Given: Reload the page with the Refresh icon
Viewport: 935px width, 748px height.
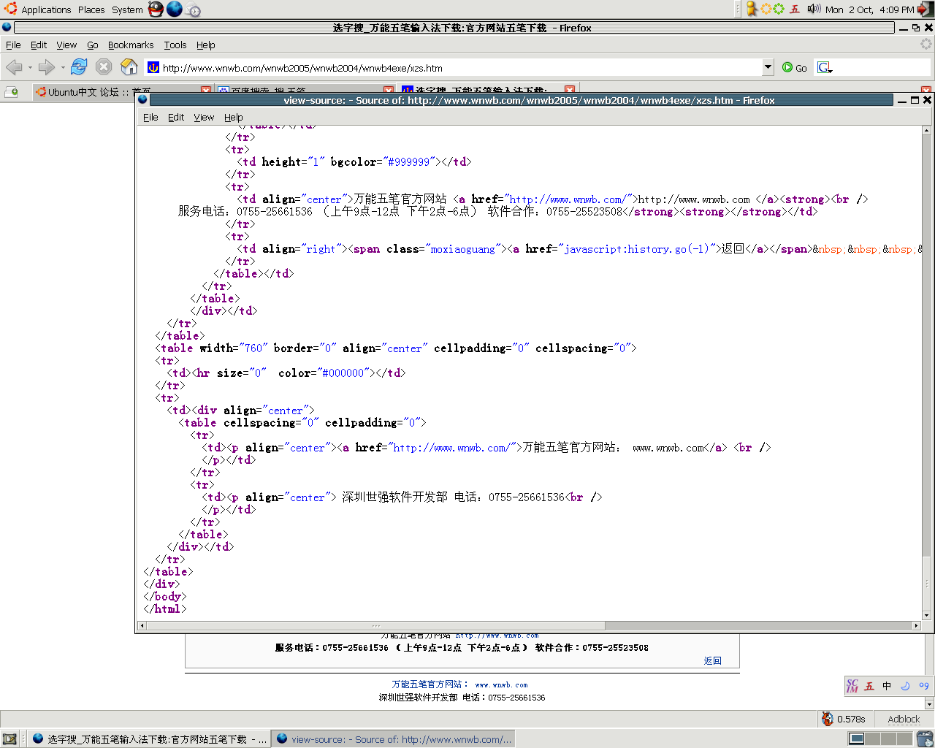Looking at the screenshot, I should pos(79,67).
